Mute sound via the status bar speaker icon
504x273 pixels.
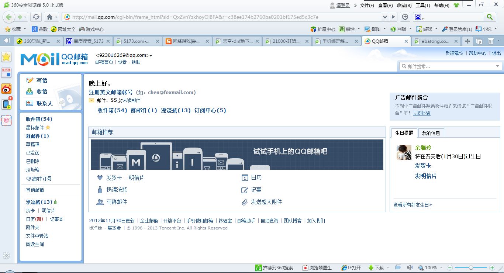tap(410, 267)
